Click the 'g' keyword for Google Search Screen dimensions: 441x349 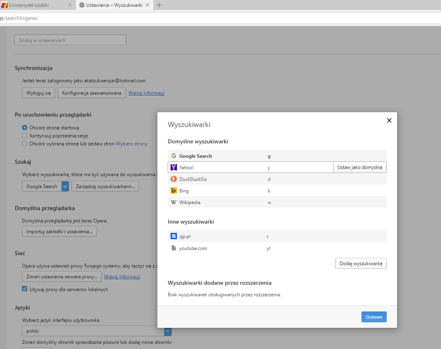click(269, 157)
